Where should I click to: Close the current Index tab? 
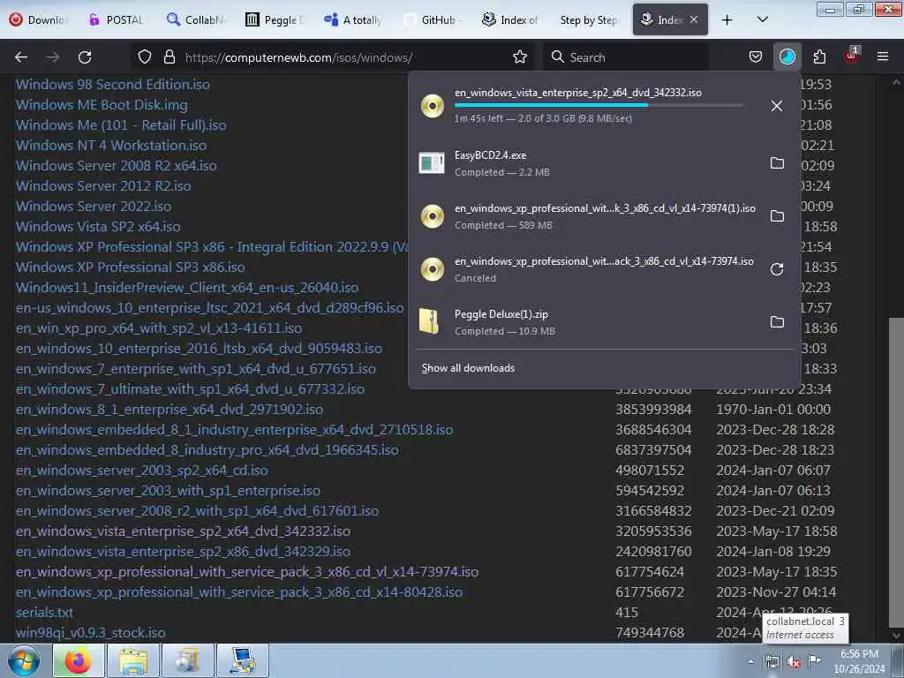tap(694, 19)
